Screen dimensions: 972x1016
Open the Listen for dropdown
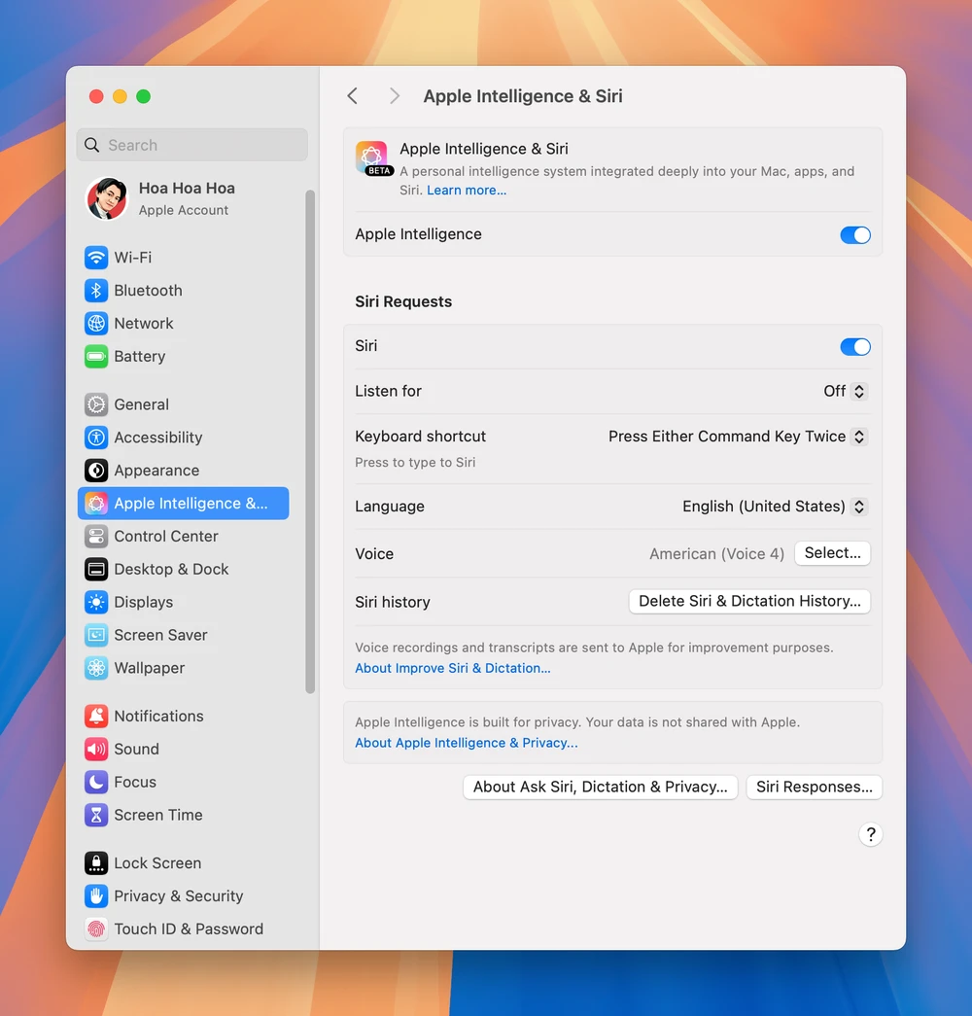coord(842,391)
